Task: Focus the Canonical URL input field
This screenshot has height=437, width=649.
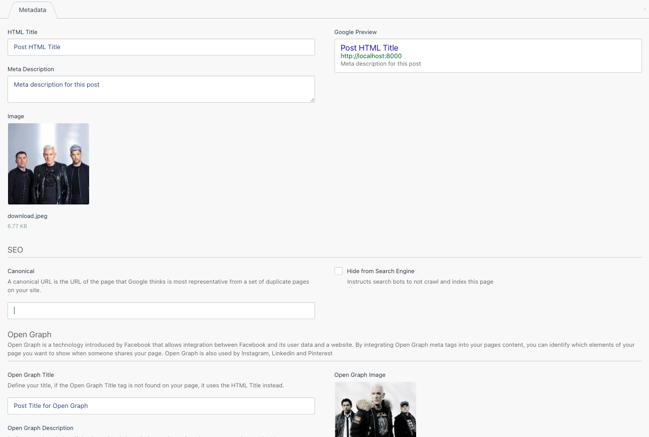Action: [161, 310]
